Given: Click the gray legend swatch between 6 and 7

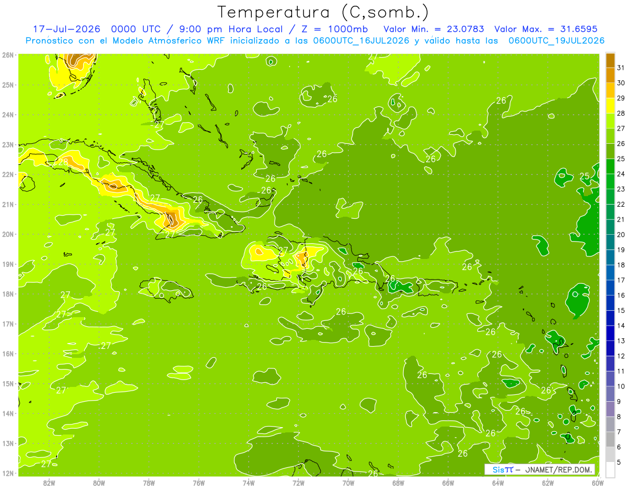Looking at the screenshot, I should point(610,439).
